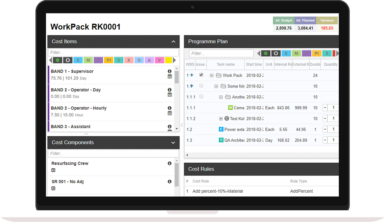Sort by Unit column header
Viewport: 385px width, 222px height.
point(268,65)
